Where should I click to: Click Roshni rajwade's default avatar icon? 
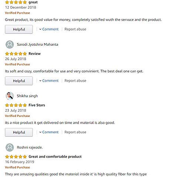tap(10, 147)
